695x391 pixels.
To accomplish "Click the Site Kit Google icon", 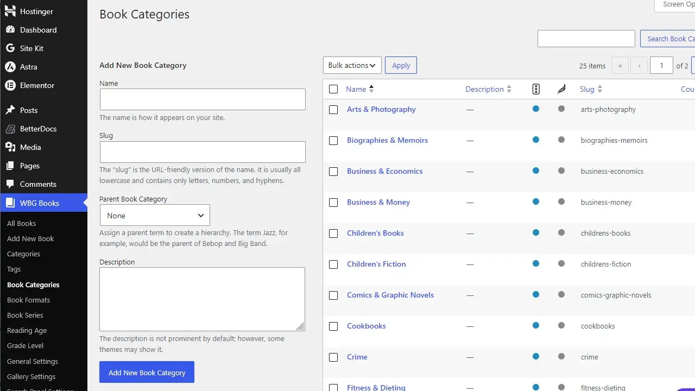I will click(x=10, y=48).
